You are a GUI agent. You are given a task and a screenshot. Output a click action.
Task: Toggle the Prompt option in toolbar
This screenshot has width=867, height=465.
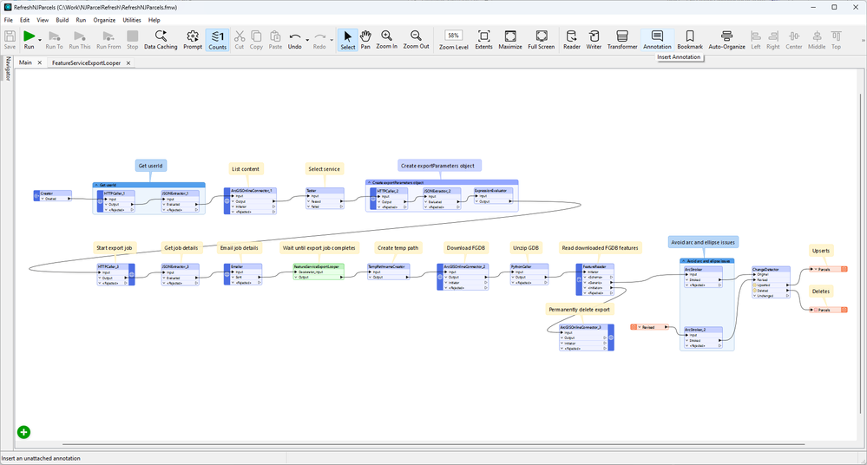tap(193, 41)
